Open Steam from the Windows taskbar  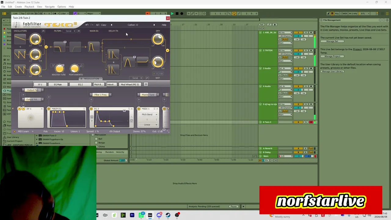pyautogui.click(x=168, y=215)
